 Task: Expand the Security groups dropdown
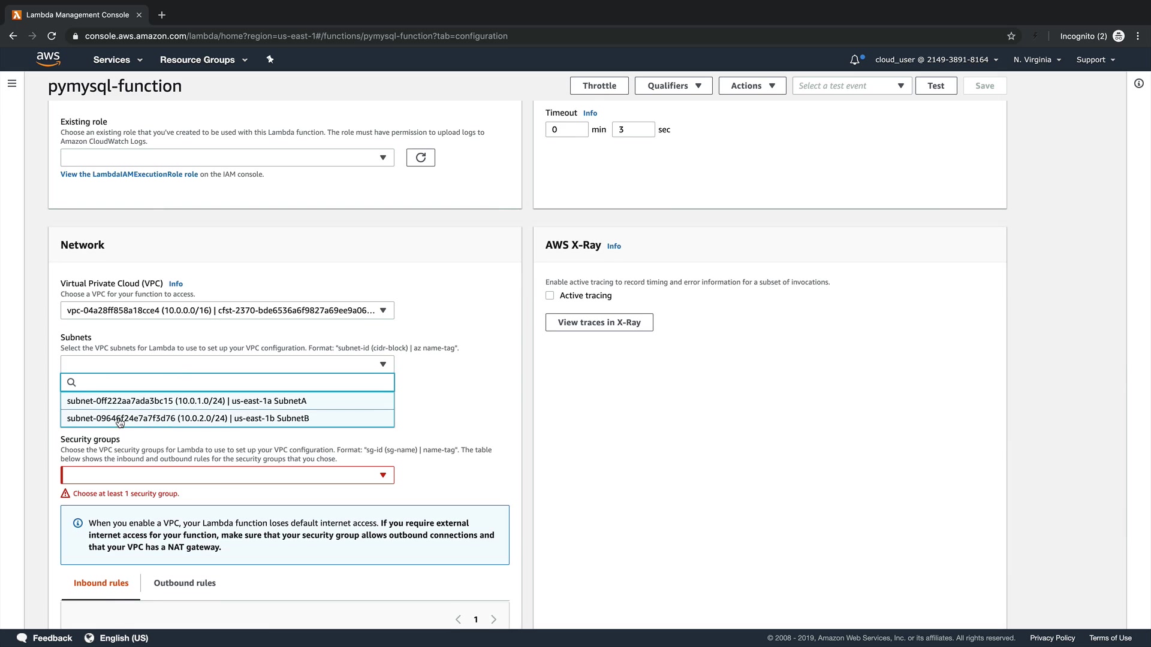(x=227, y=475)
